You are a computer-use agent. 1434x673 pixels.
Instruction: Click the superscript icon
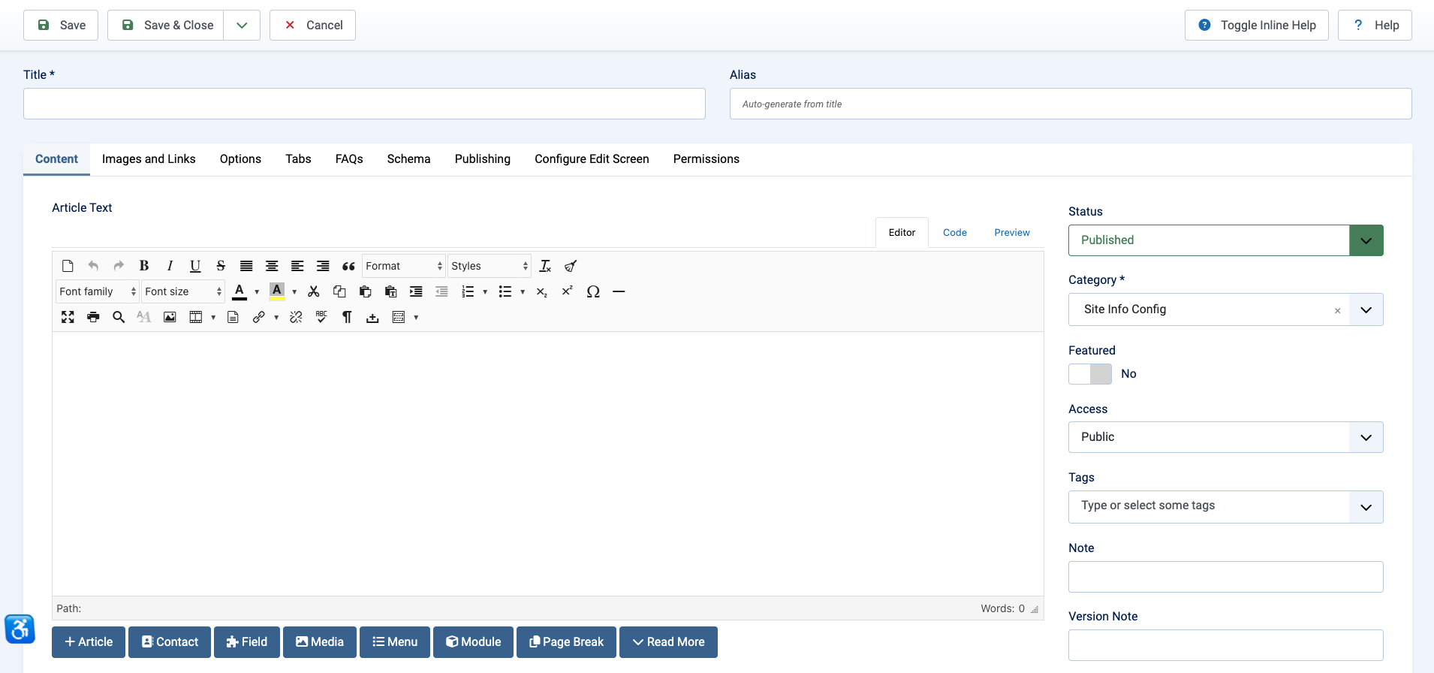coord(568,291)
